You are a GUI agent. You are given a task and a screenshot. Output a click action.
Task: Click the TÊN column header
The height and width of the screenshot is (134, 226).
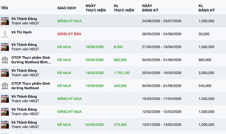(4, 8)
